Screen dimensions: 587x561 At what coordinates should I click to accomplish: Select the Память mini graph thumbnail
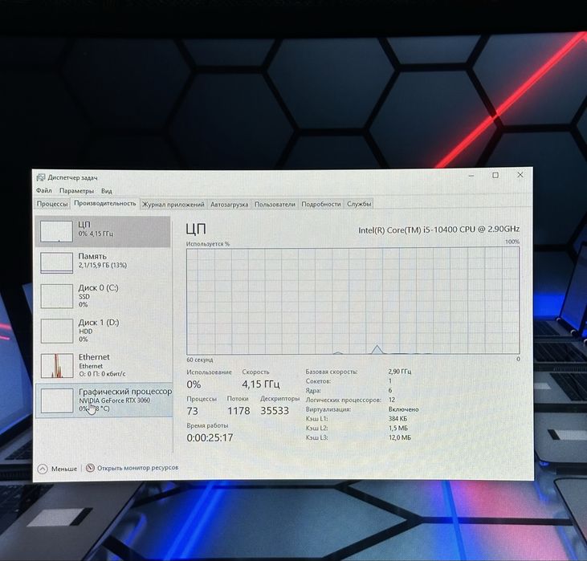pyautogui.click(x=56, y=262)
